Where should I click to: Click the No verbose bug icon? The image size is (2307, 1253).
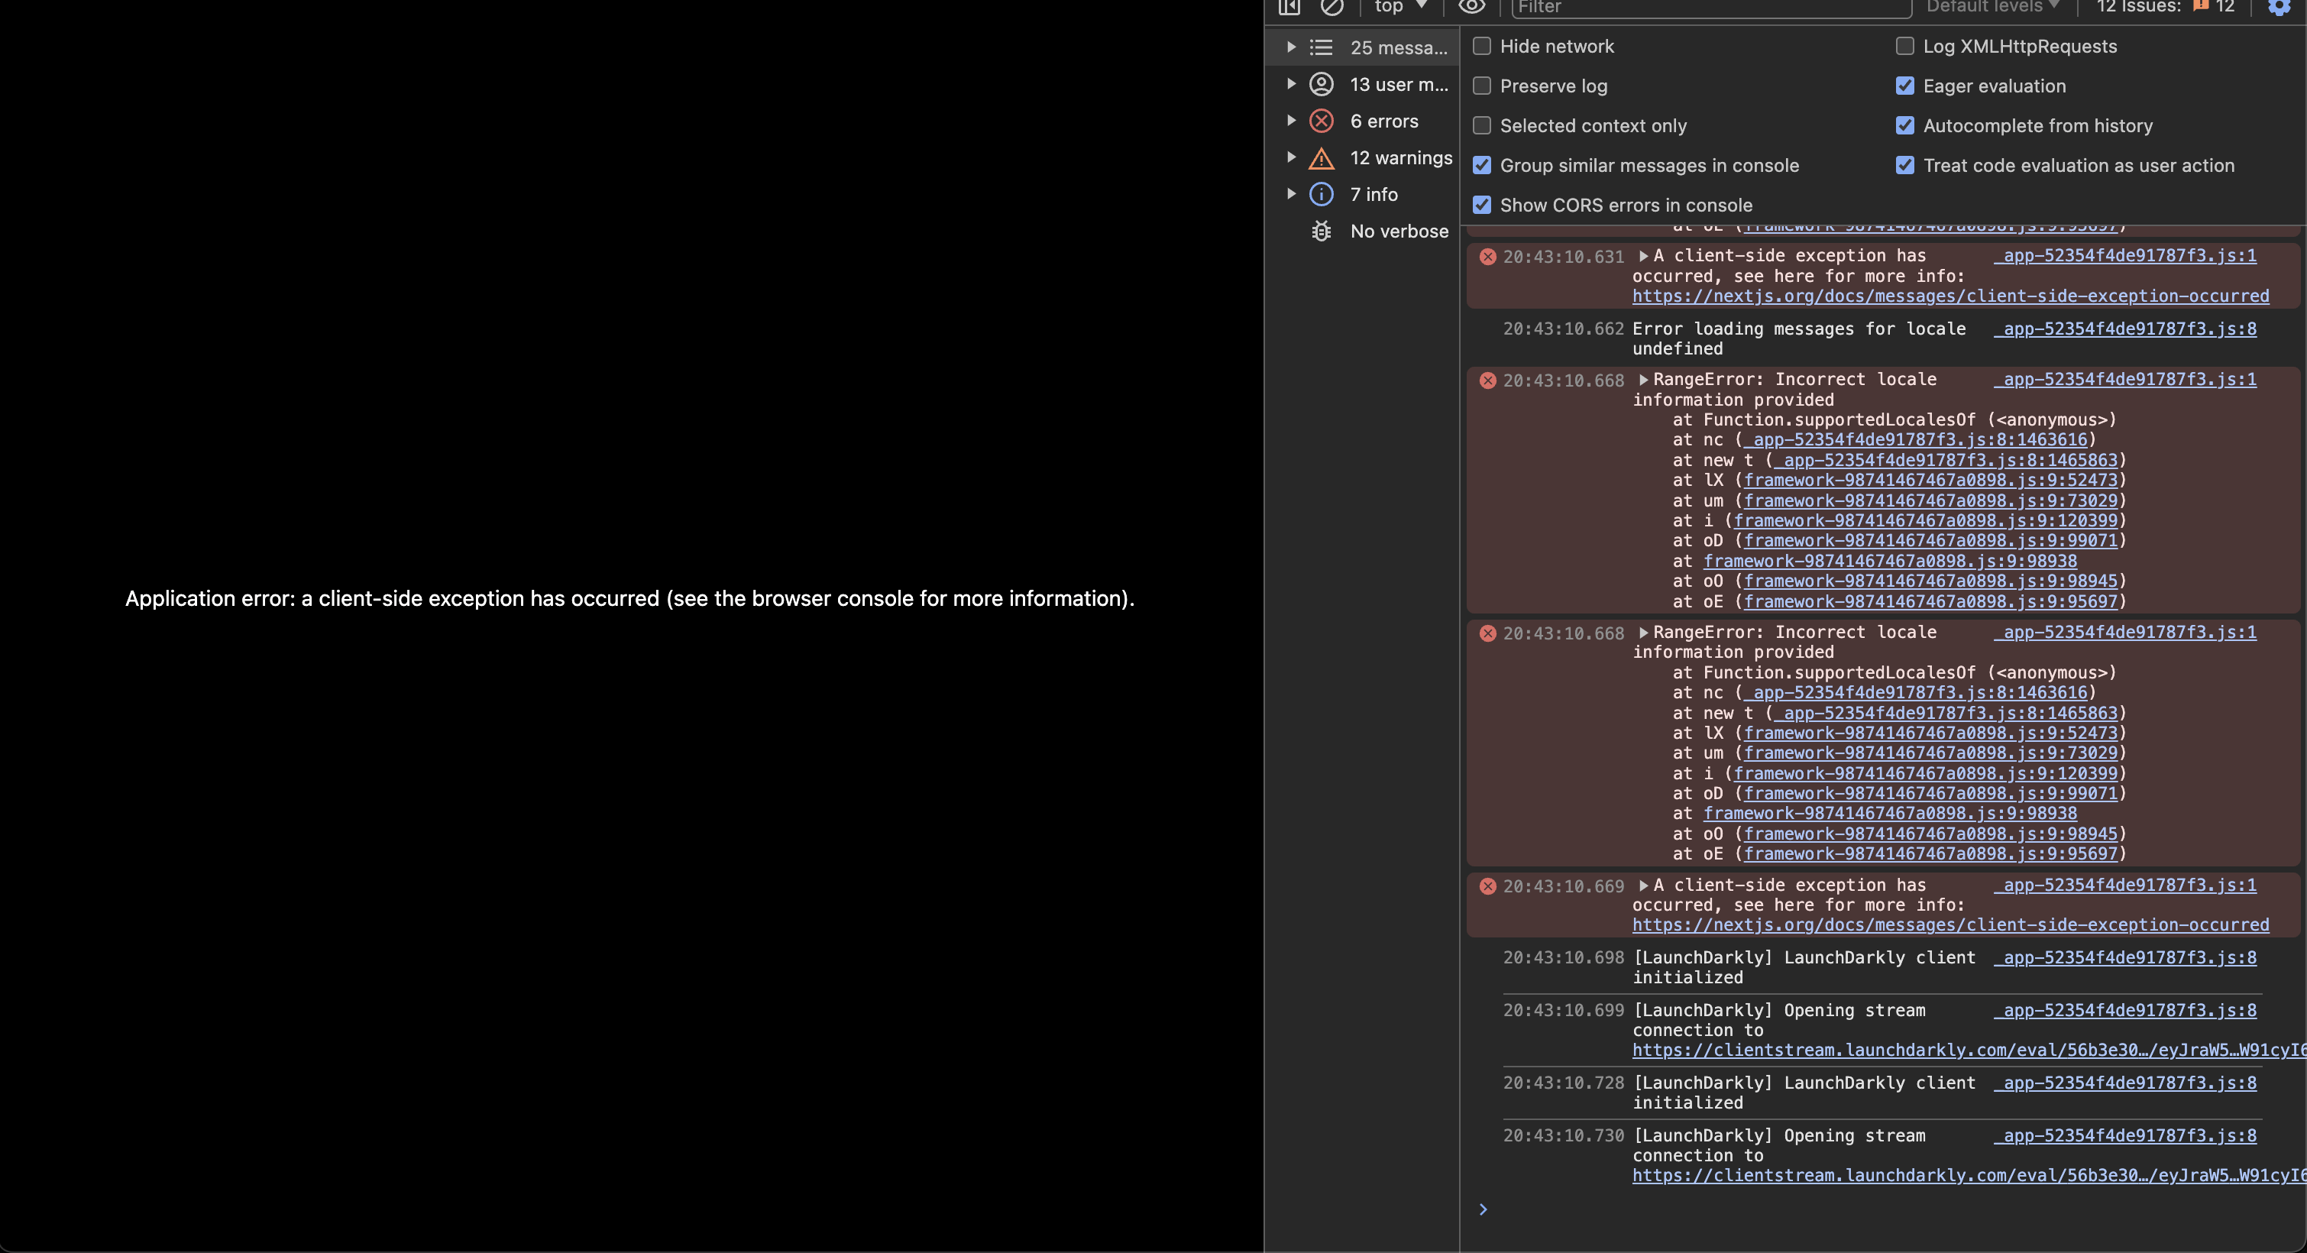pyautogui.click(x=1321, y=231)
